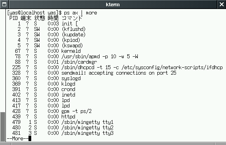Click the empty scrollbar trough above thumb
The image size is (226, 145).
[x=3, y=61]
